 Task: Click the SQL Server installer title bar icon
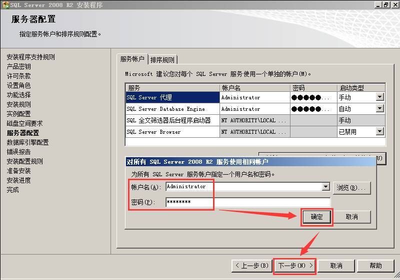point(5,4)
